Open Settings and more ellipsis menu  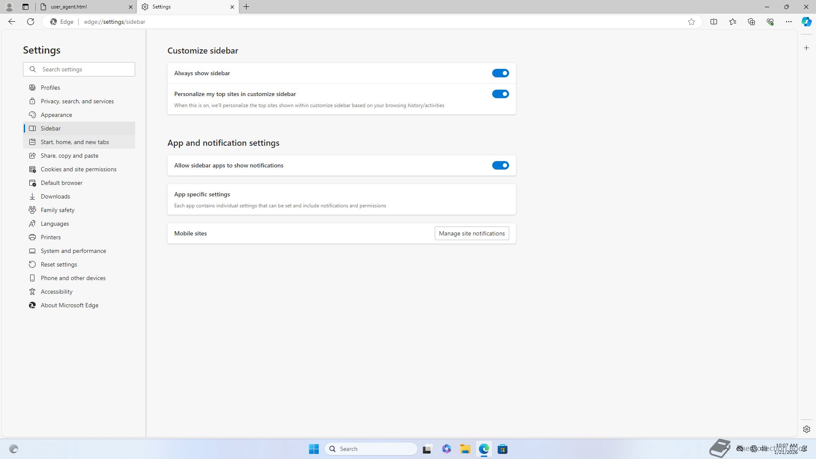[x=788, y=22]
